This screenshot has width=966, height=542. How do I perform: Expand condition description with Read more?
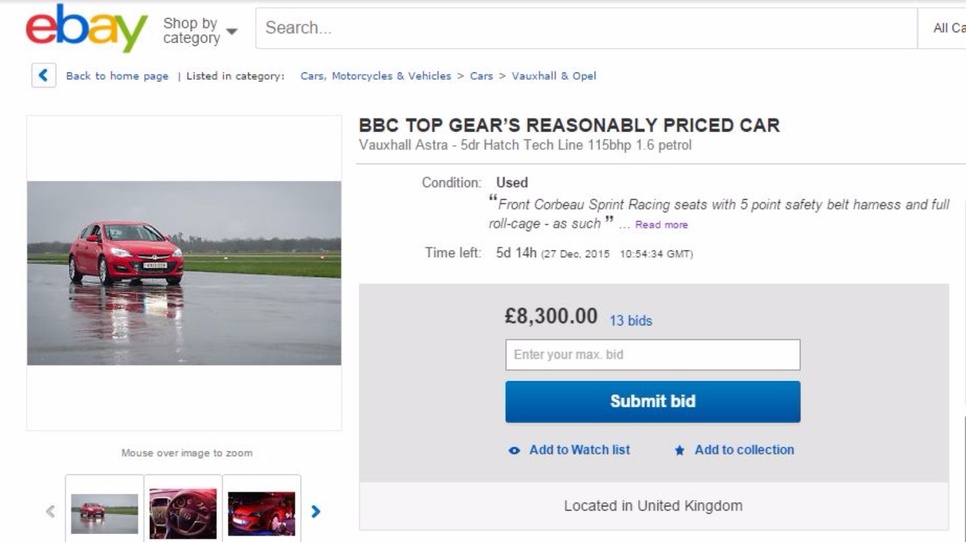[x=661, y=225]
